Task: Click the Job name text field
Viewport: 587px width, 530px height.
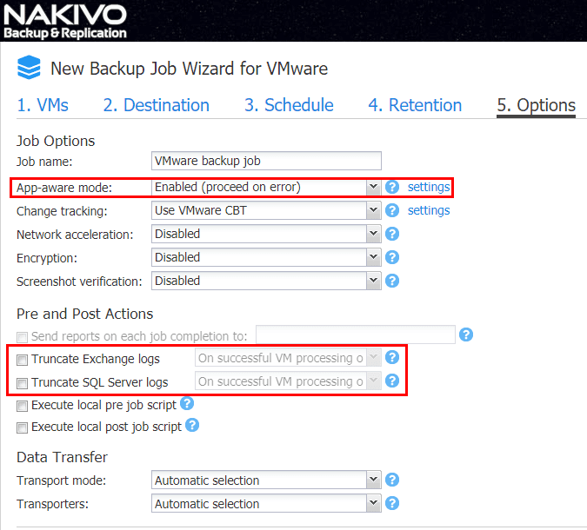Action: [x=266, y=161]
